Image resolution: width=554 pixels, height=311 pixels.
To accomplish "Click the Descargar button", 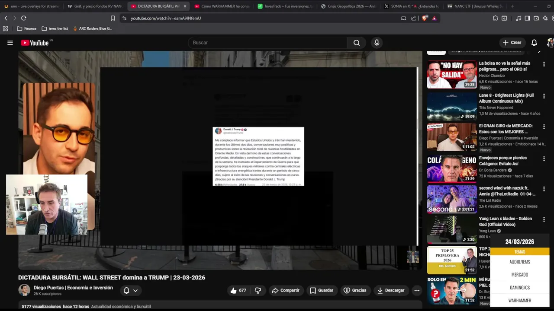I will click(391, 291).
